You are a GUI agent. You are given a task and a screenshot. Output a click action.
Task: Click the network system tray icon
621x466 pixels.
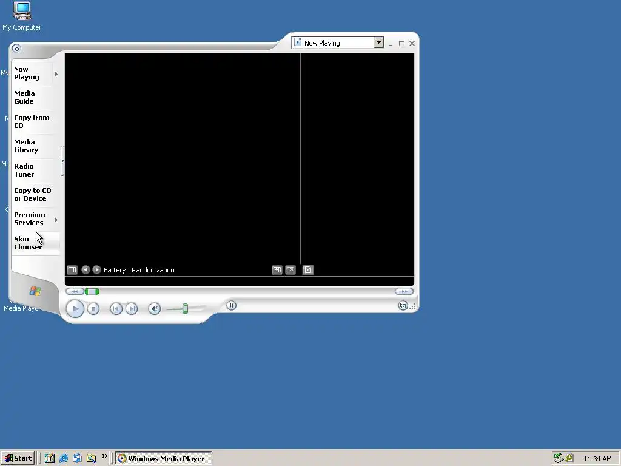[x=559, y=458]
